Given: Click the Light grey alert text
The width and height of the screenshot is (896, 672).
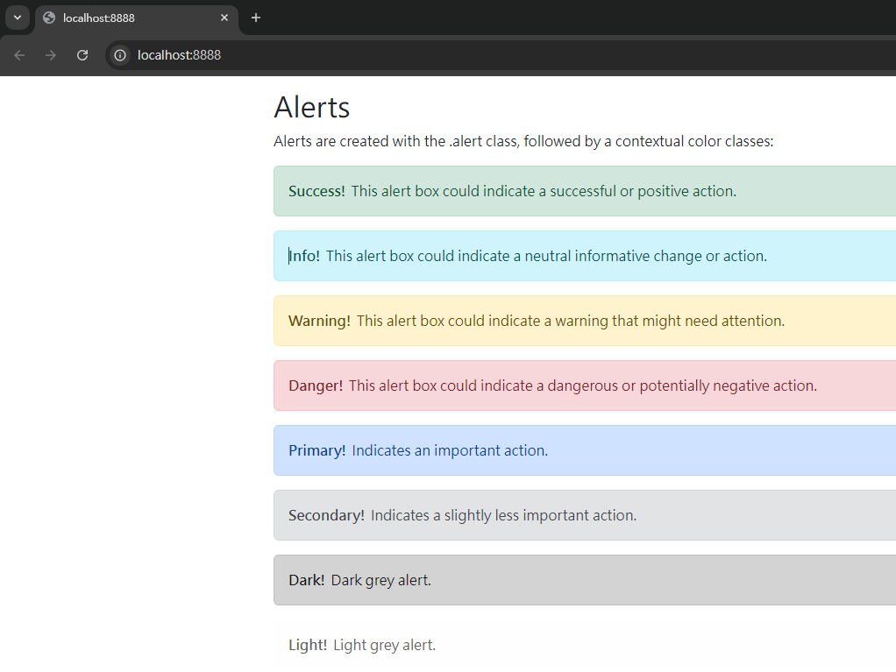Looking at the screenshot, I should click(x=384, y=646).
